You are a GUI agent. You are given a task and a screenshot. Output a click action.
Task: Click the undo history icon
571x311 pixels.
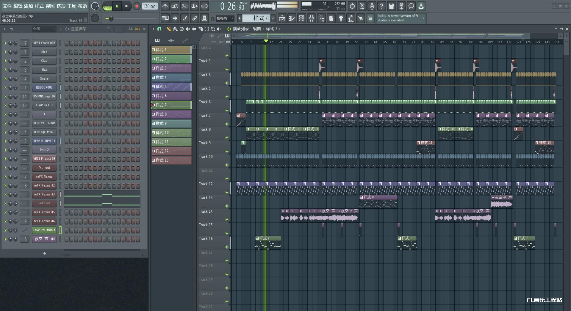coord(352,6)
